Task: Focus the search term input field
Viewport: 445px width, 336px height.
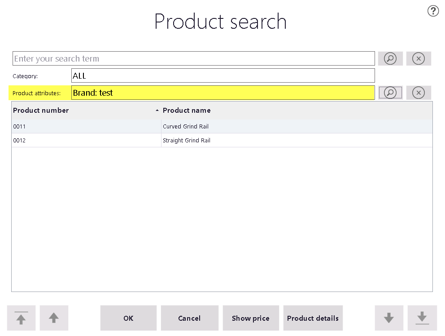Action: click(193, 58)
